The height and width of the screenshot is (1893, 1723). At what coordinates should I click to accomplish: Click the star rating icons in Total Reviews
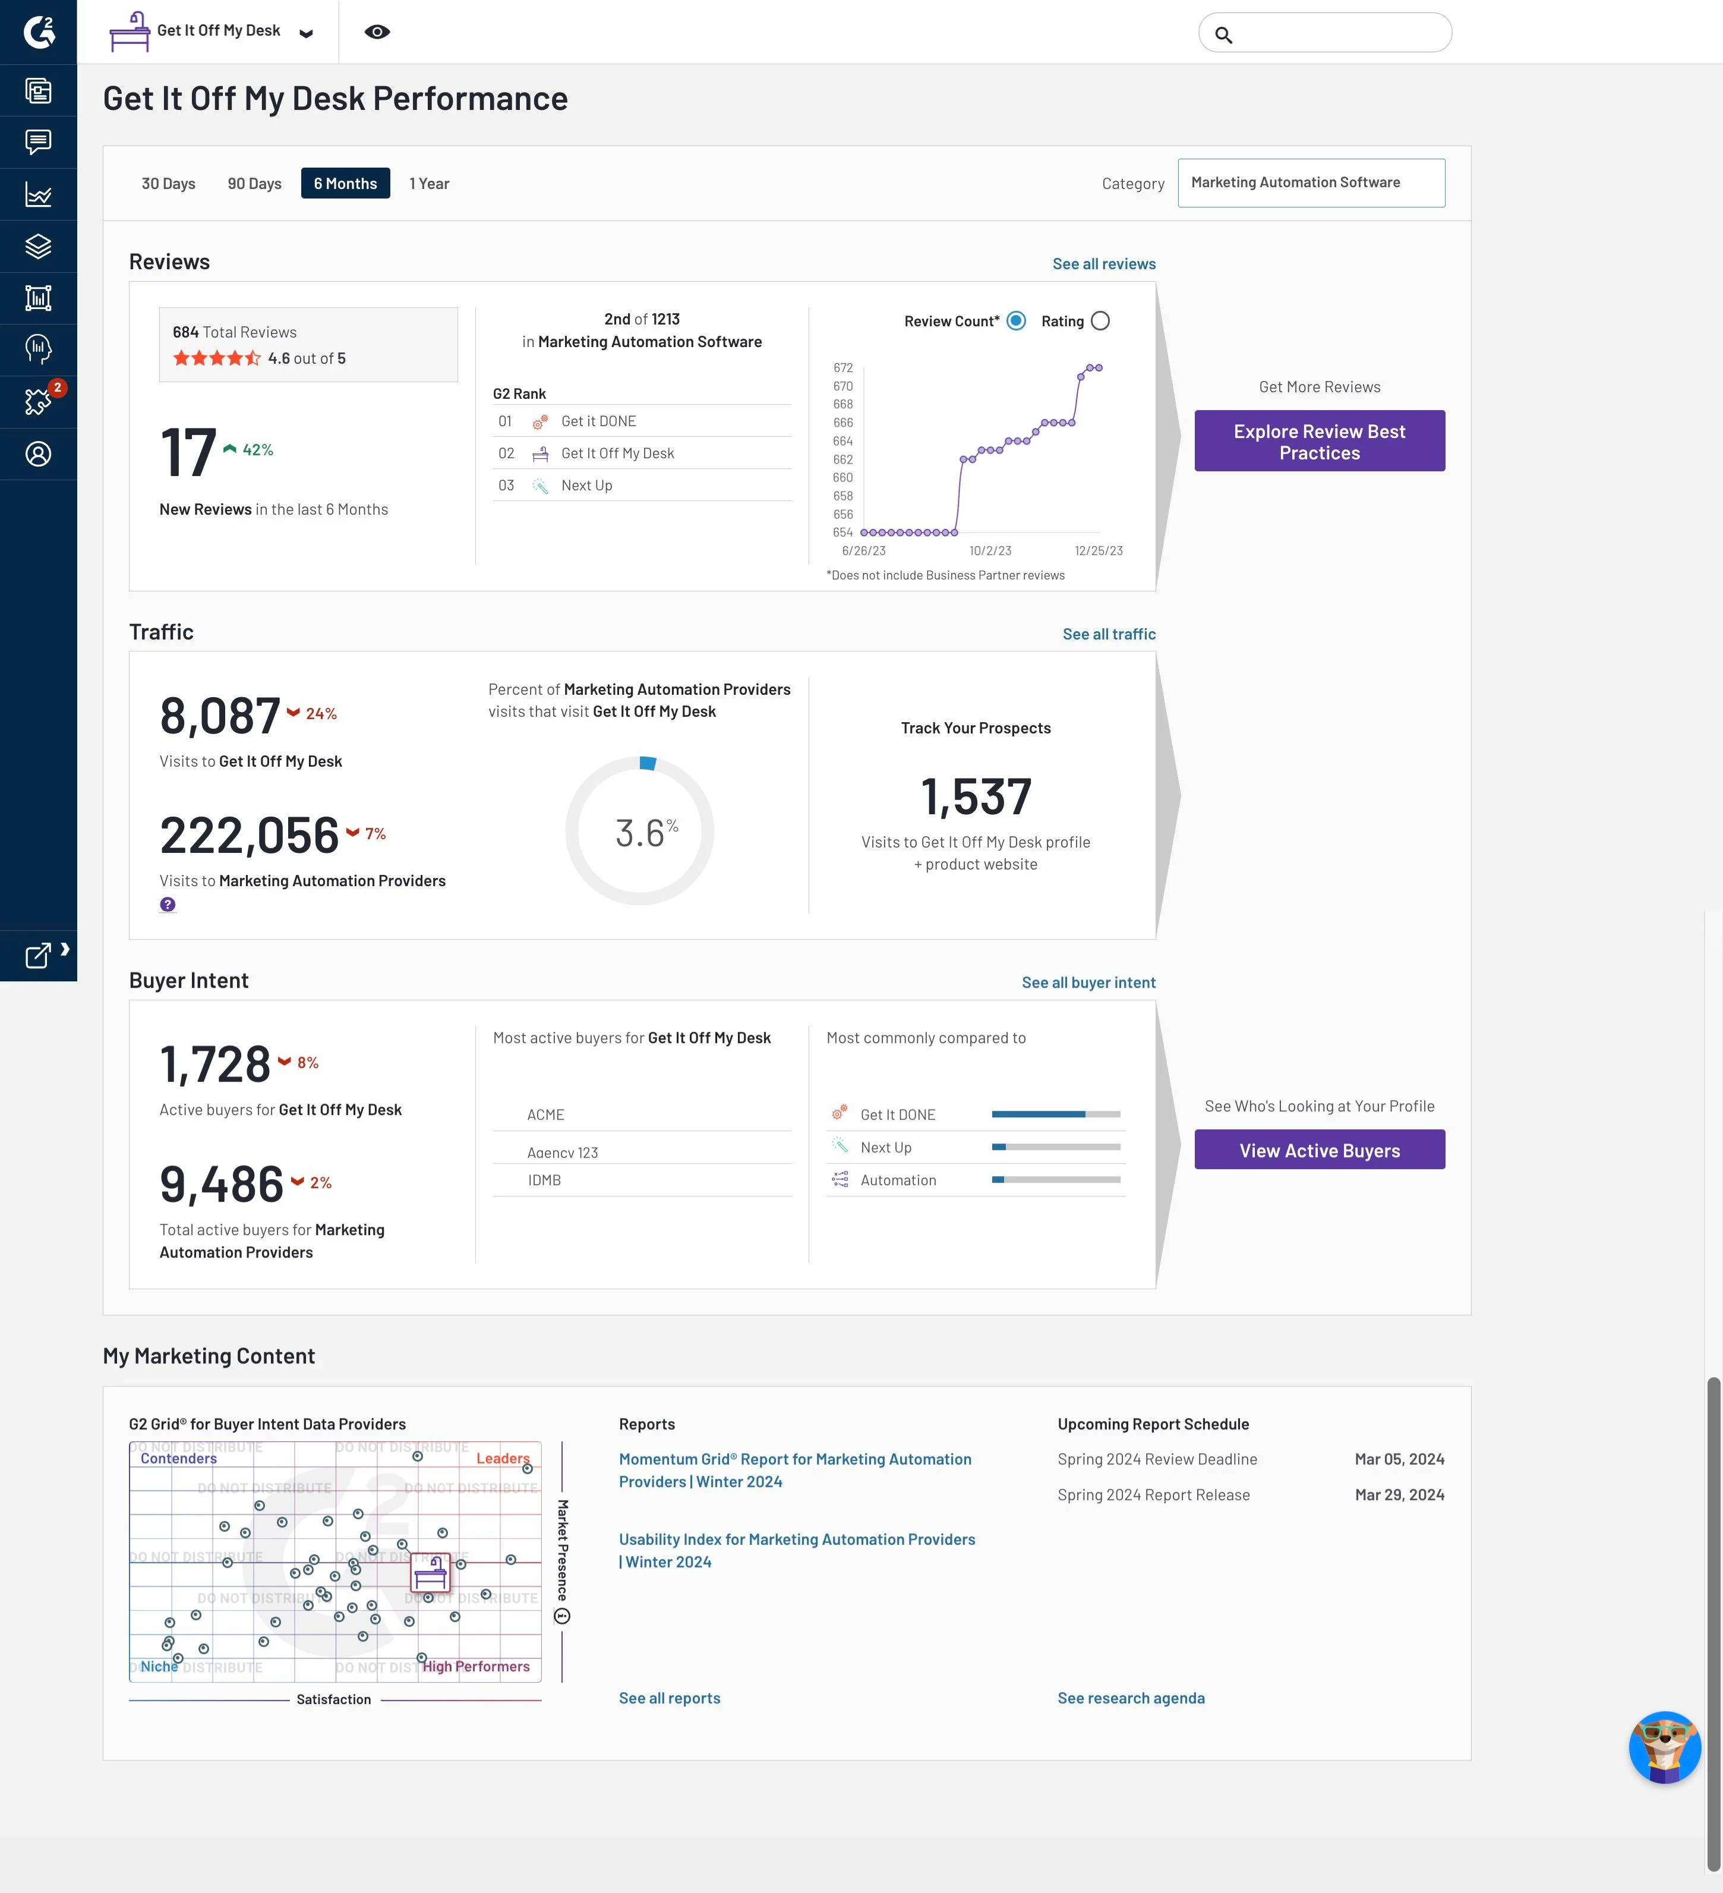coord(217,358)
